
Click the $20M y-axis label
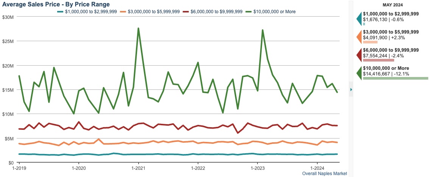[8, 65]
